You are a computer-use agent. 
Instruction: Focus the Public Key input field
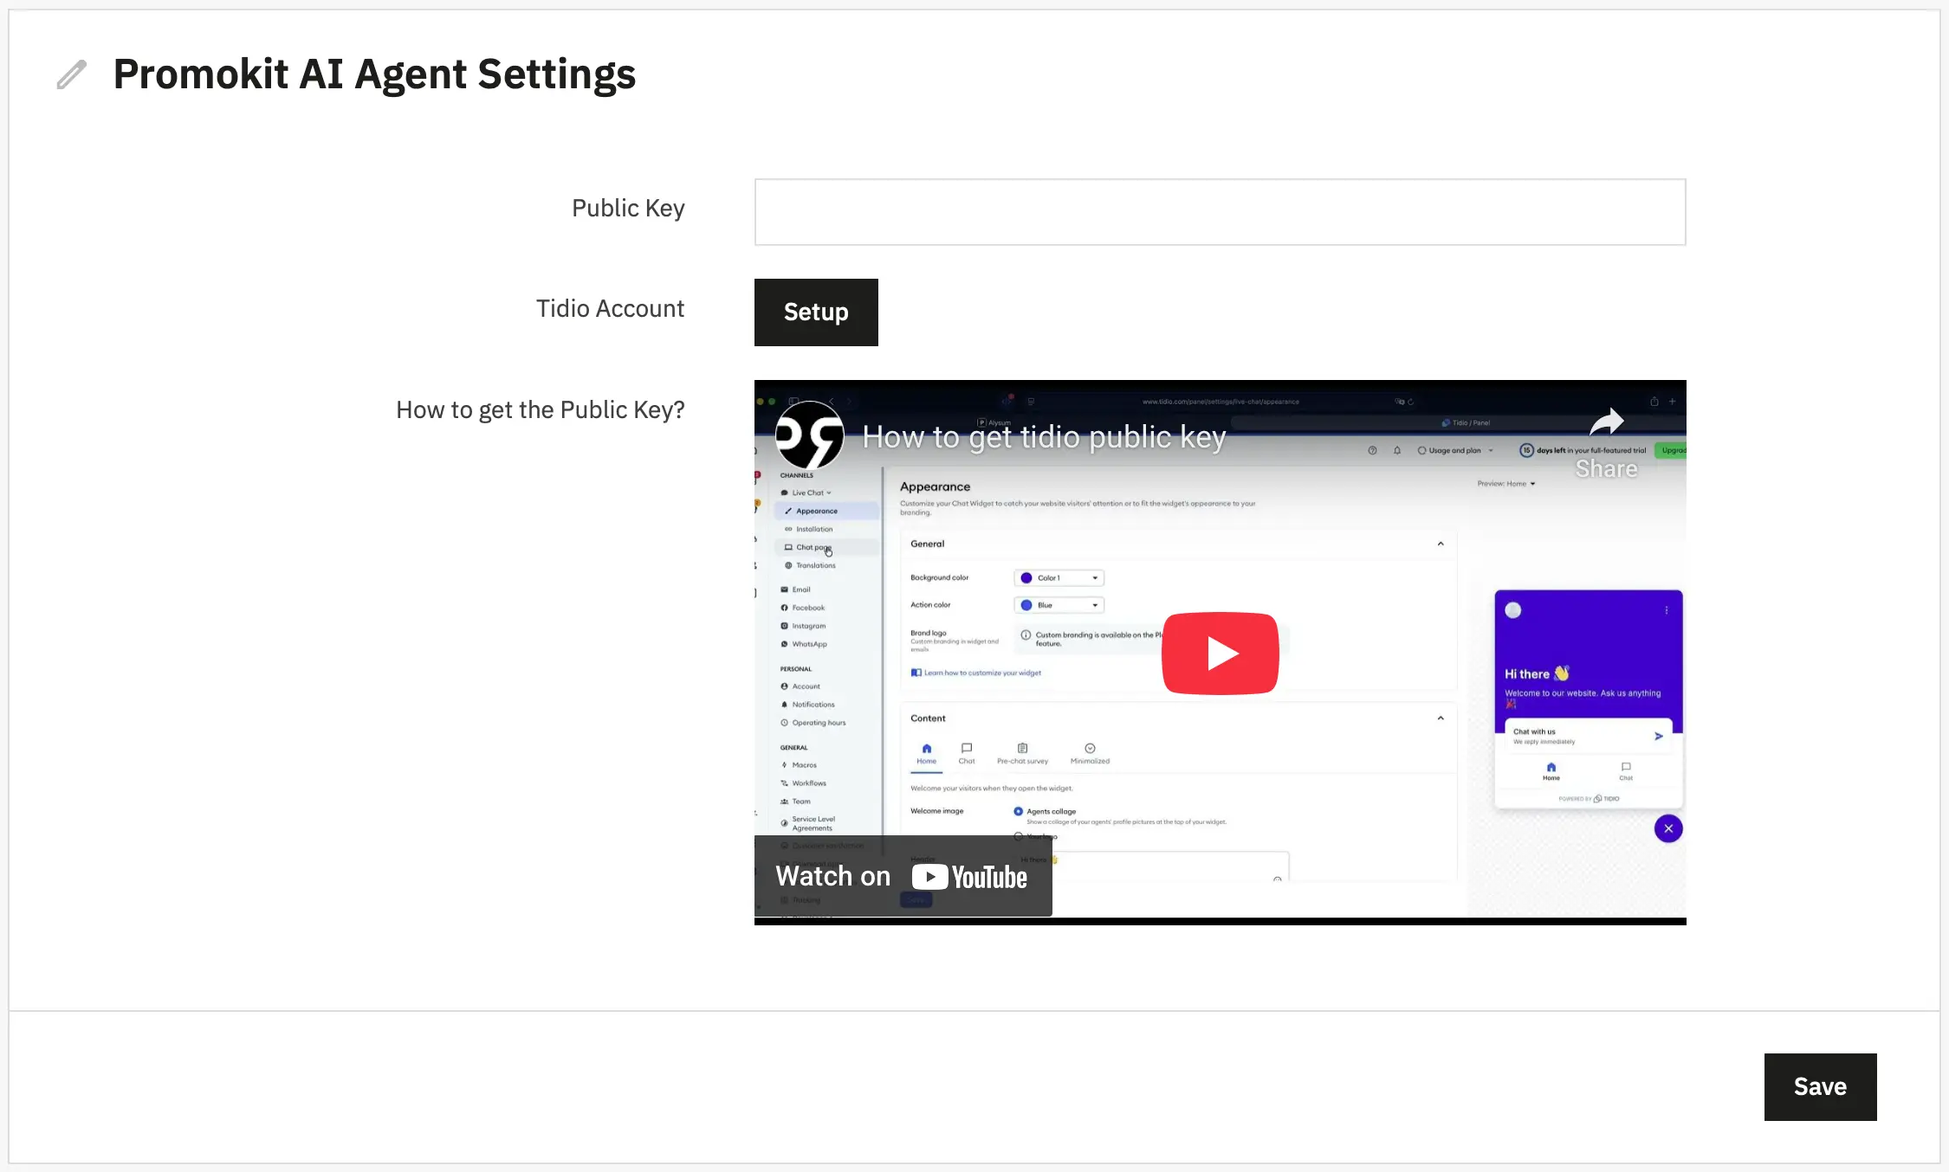tap(1220, 212)
